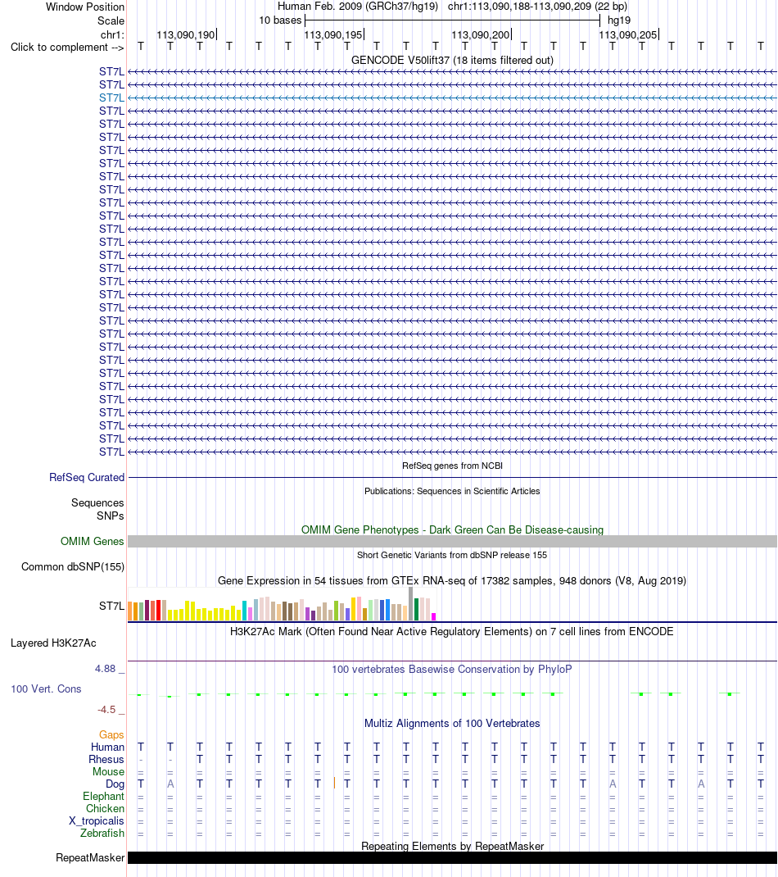Open the GTEx Gene Expression track title
The image size is (778, 877).
pos(452,580)
